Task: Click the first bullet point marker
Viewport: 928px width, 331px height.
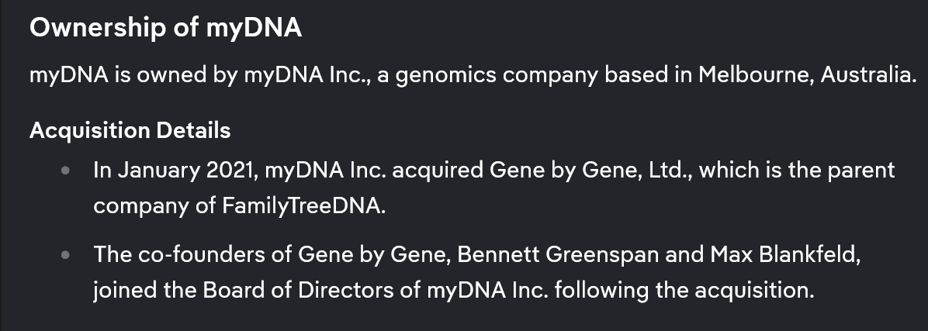Action: pyautogui.click(x=68, y=170)
